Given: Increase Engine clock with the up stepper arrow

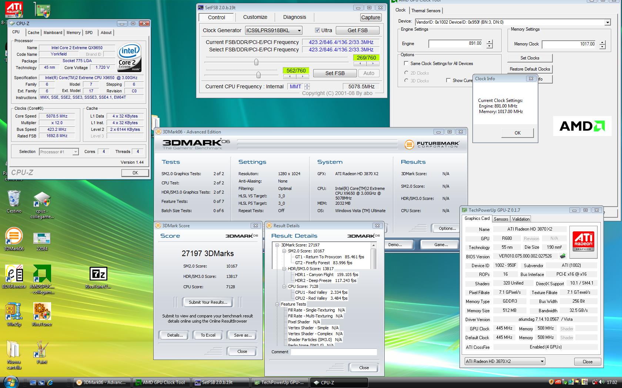Looking at the screenshot, I should tap(490, 42).
